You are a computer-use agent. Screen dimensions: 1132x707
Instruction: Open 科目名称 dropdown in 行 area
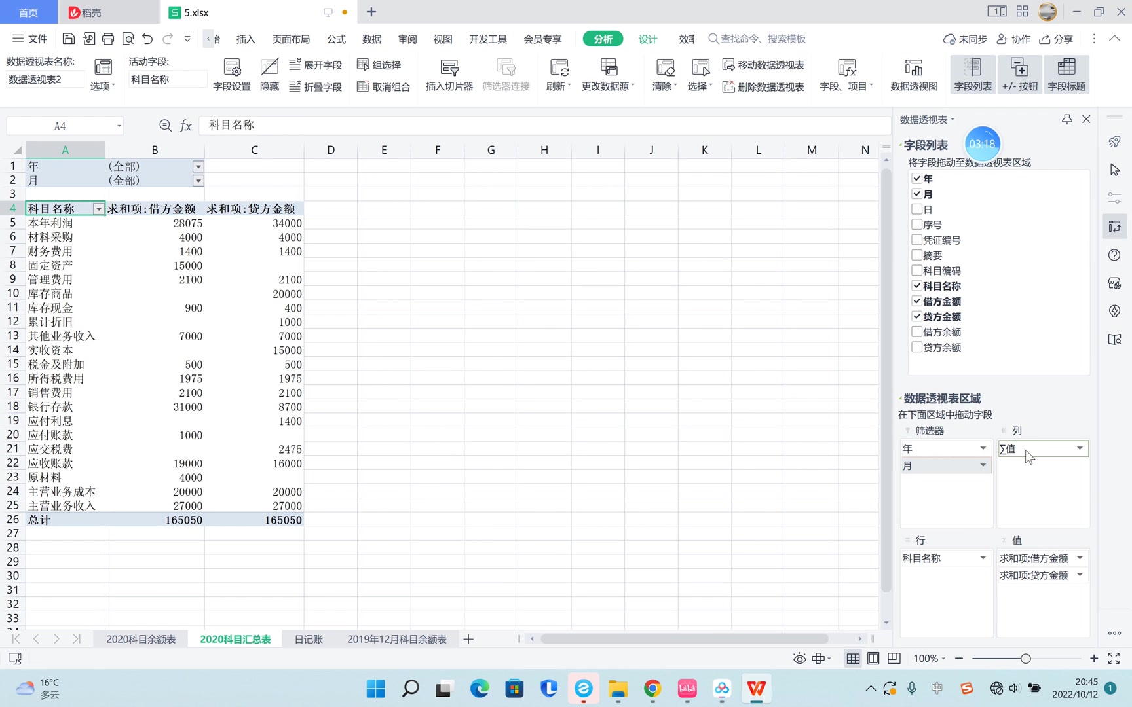pos(983,558)
